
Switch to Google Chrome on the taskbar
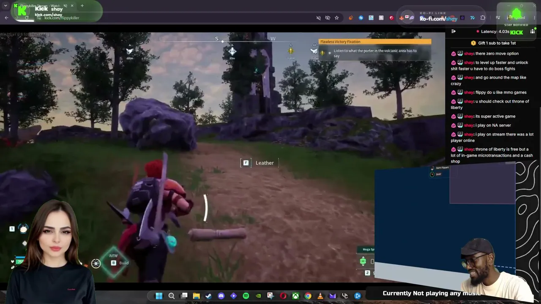click(x=308, y=296)
